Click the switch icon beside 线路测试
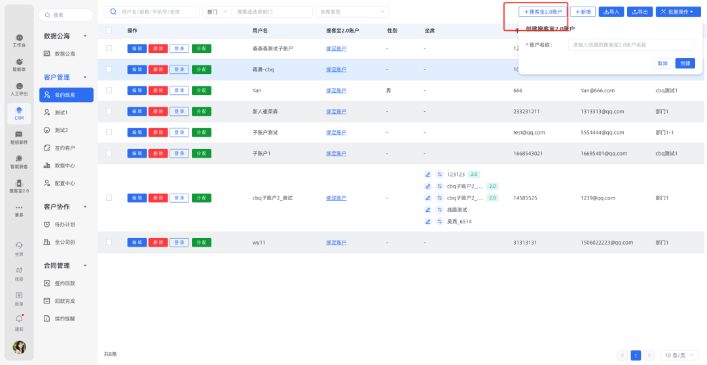 coord(440,210)
